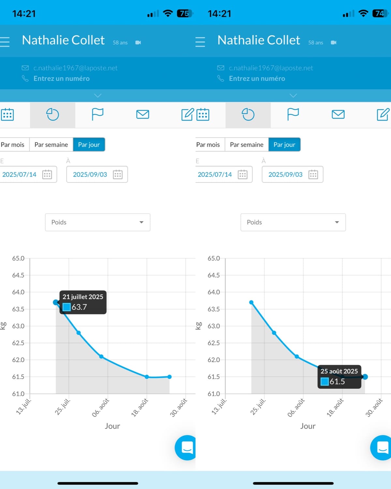391x489 pixels.
Task: Edit start date field 2025/07/14, right screen
Action: [x=224, y=174]
